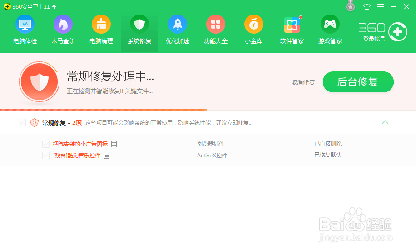Click the [残留]酷狗音乐控件 item link

[77, 156]
